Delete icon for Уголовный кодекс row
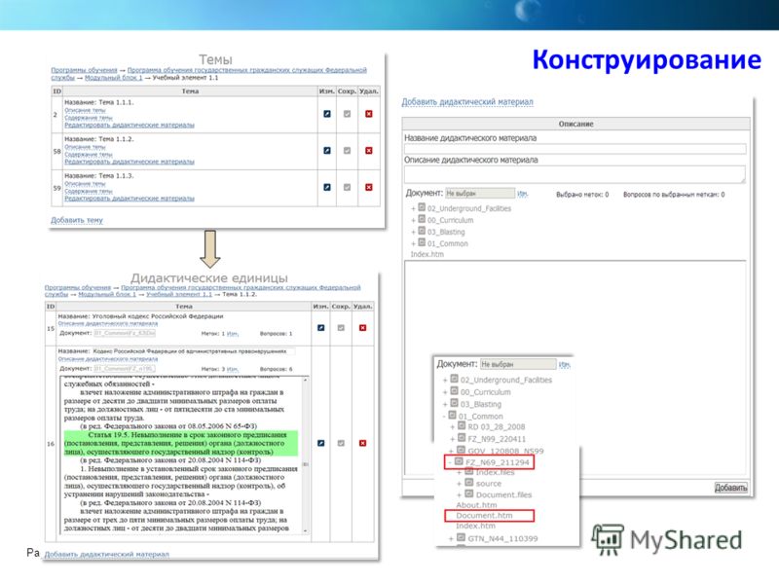 coord(362,328)
